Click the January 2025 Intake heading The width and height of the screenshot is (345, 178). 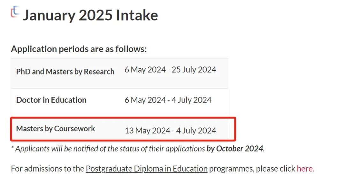point(90,15)
